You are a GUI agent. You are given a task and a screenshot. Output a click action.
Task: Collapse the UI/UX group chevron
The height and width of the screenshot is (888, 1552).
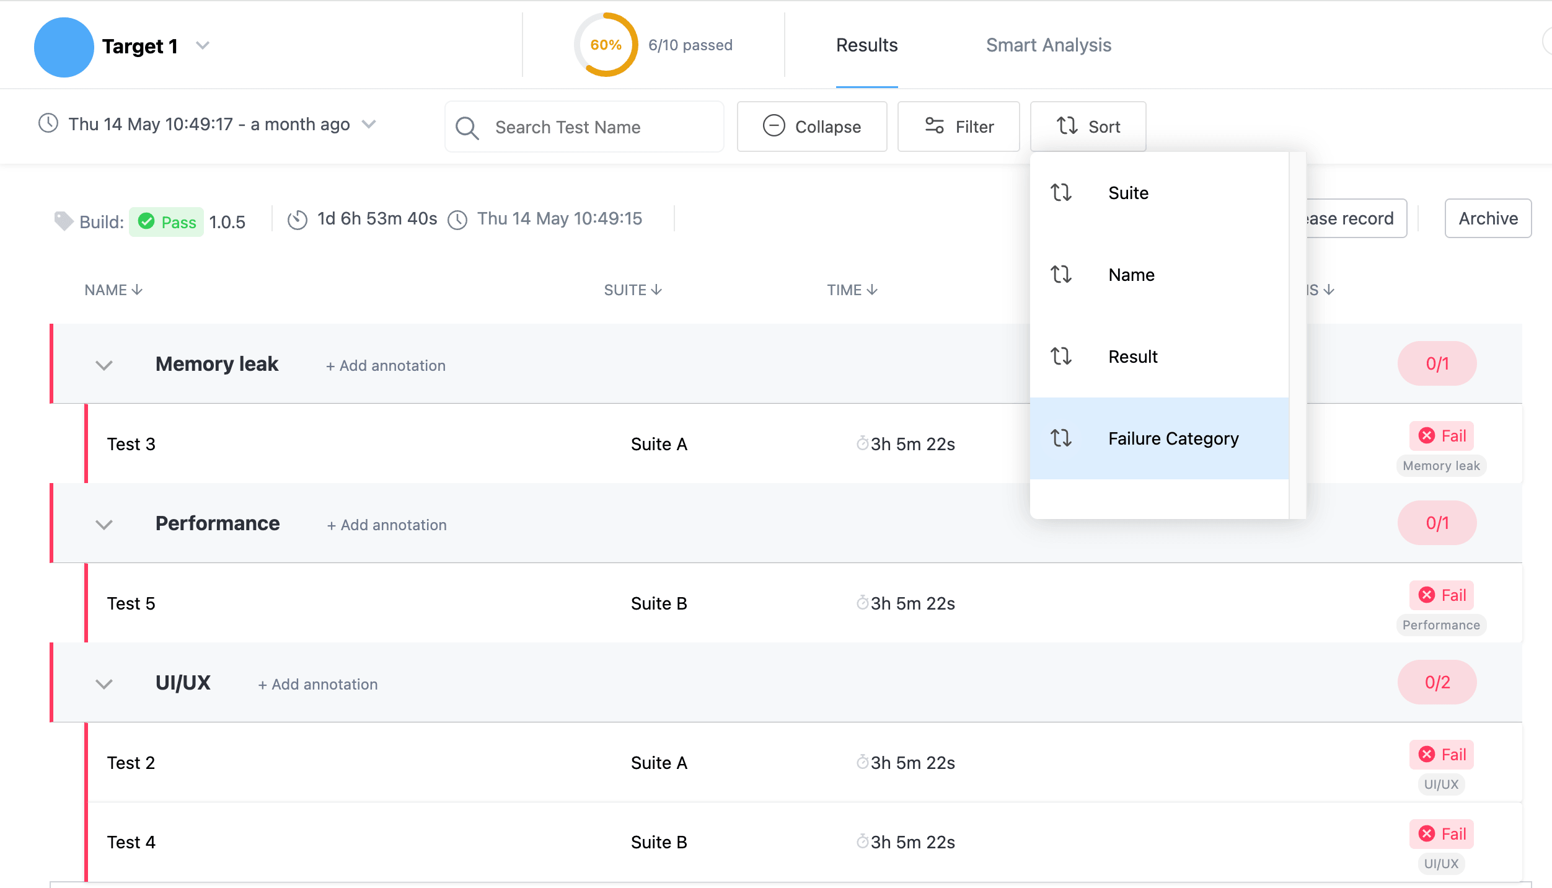pyautogui.click(x=104, y=684)
